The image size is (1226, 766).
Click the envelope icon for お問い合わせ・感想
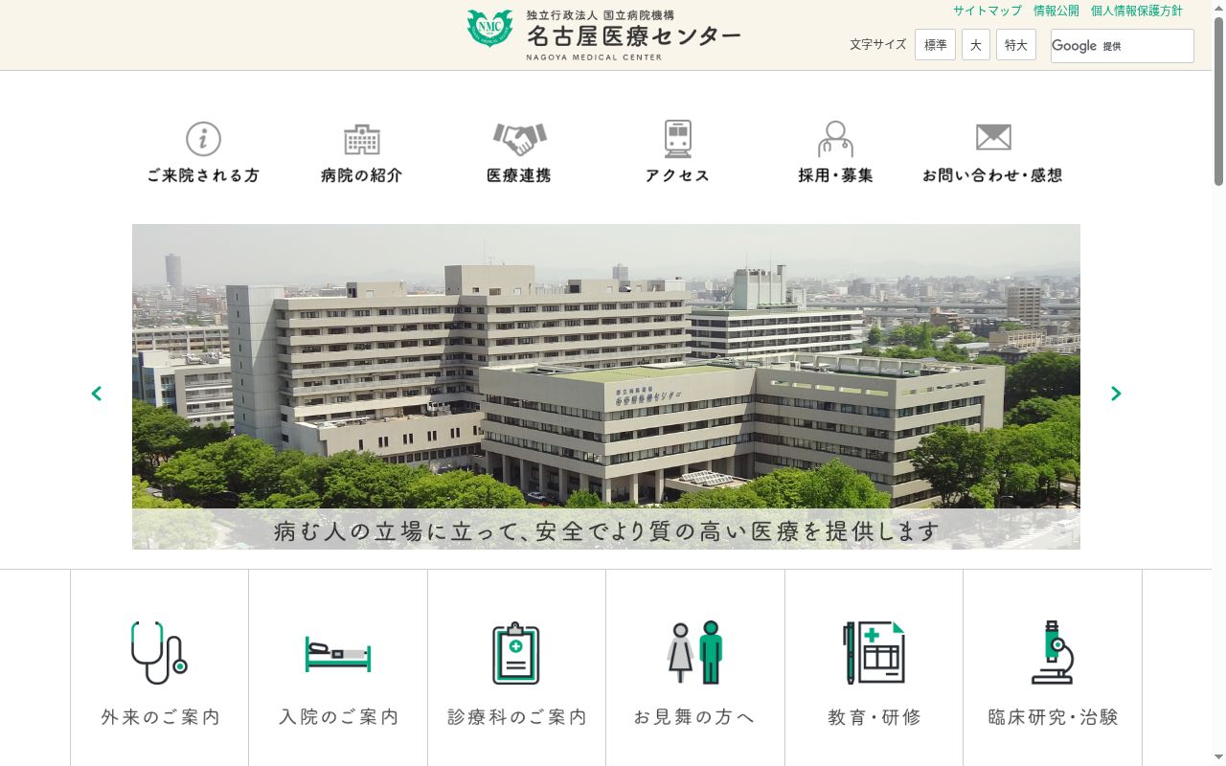pos(993,137)
